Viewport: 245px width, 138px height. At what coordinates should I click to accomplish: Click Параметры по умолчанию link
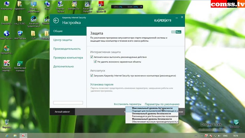tap(162, 104)
